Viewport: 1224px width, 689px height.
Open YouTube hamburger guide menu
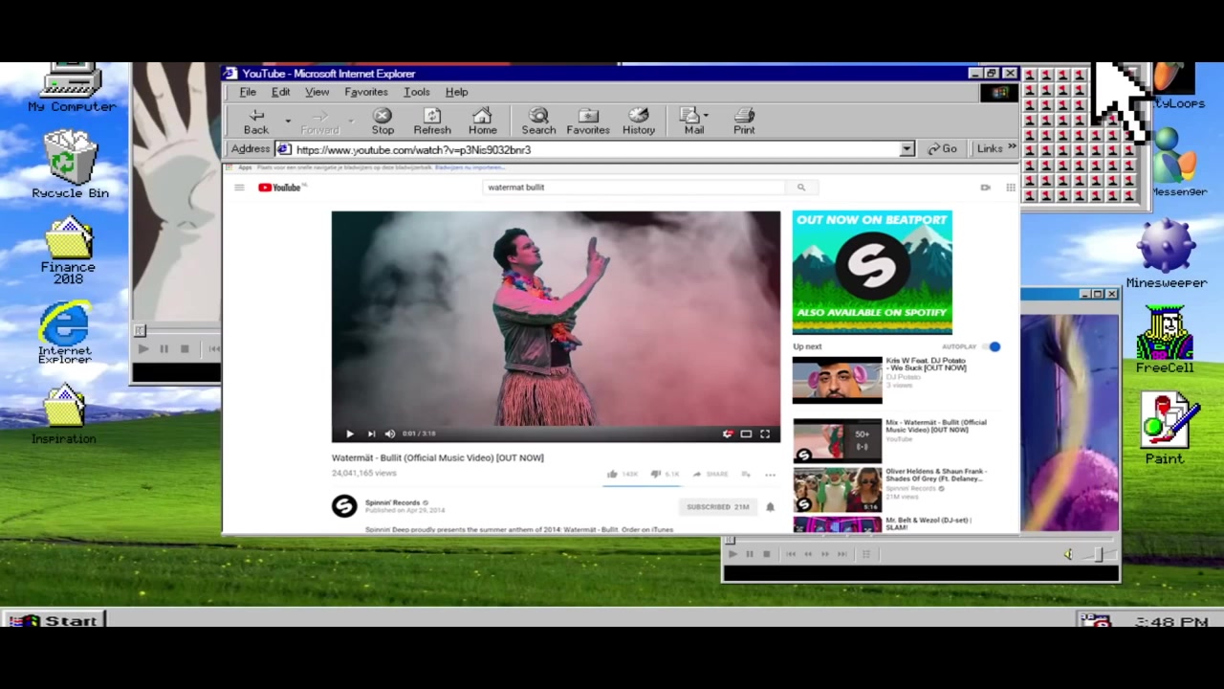click(x=239, y=188)
